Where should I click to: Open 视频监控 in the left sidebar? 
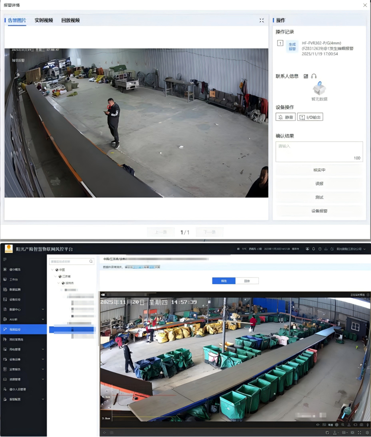tap(23, 329)
